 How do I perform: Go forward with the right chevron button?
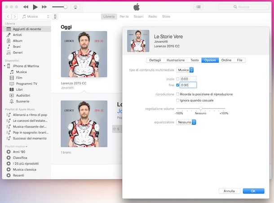15,17
